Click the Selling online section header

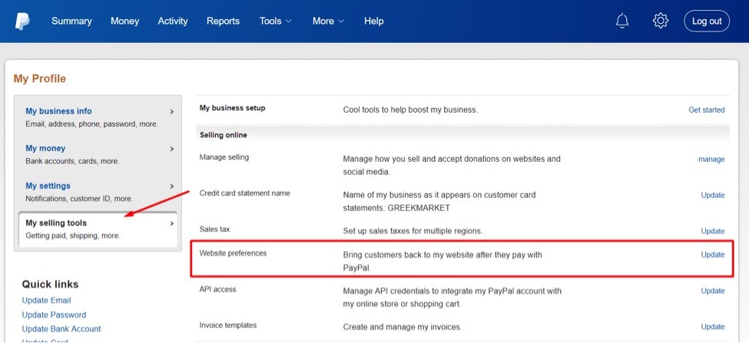pos(223,135)
